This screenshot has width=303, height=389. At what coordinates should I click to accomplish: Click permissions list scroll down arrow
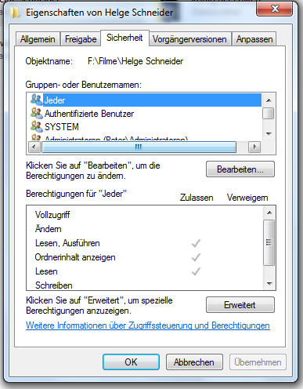tap(269, 284)
